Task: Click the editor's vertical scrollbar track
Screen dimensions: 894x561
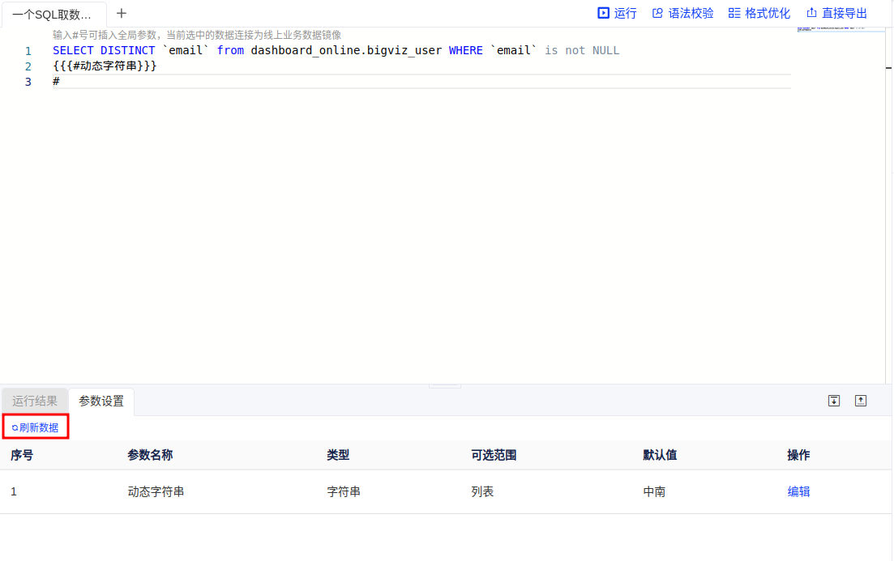Action: tap(888, 202)
